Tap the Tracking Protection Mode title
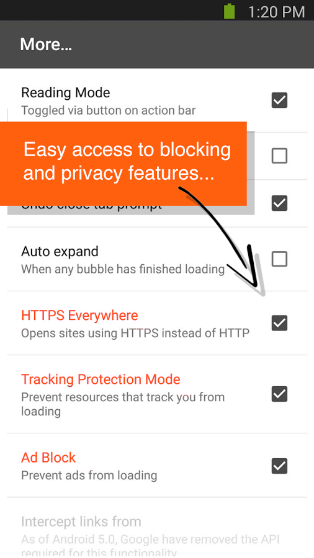The width and height of the screenshot is (314, 558). (x=101, y=379)
